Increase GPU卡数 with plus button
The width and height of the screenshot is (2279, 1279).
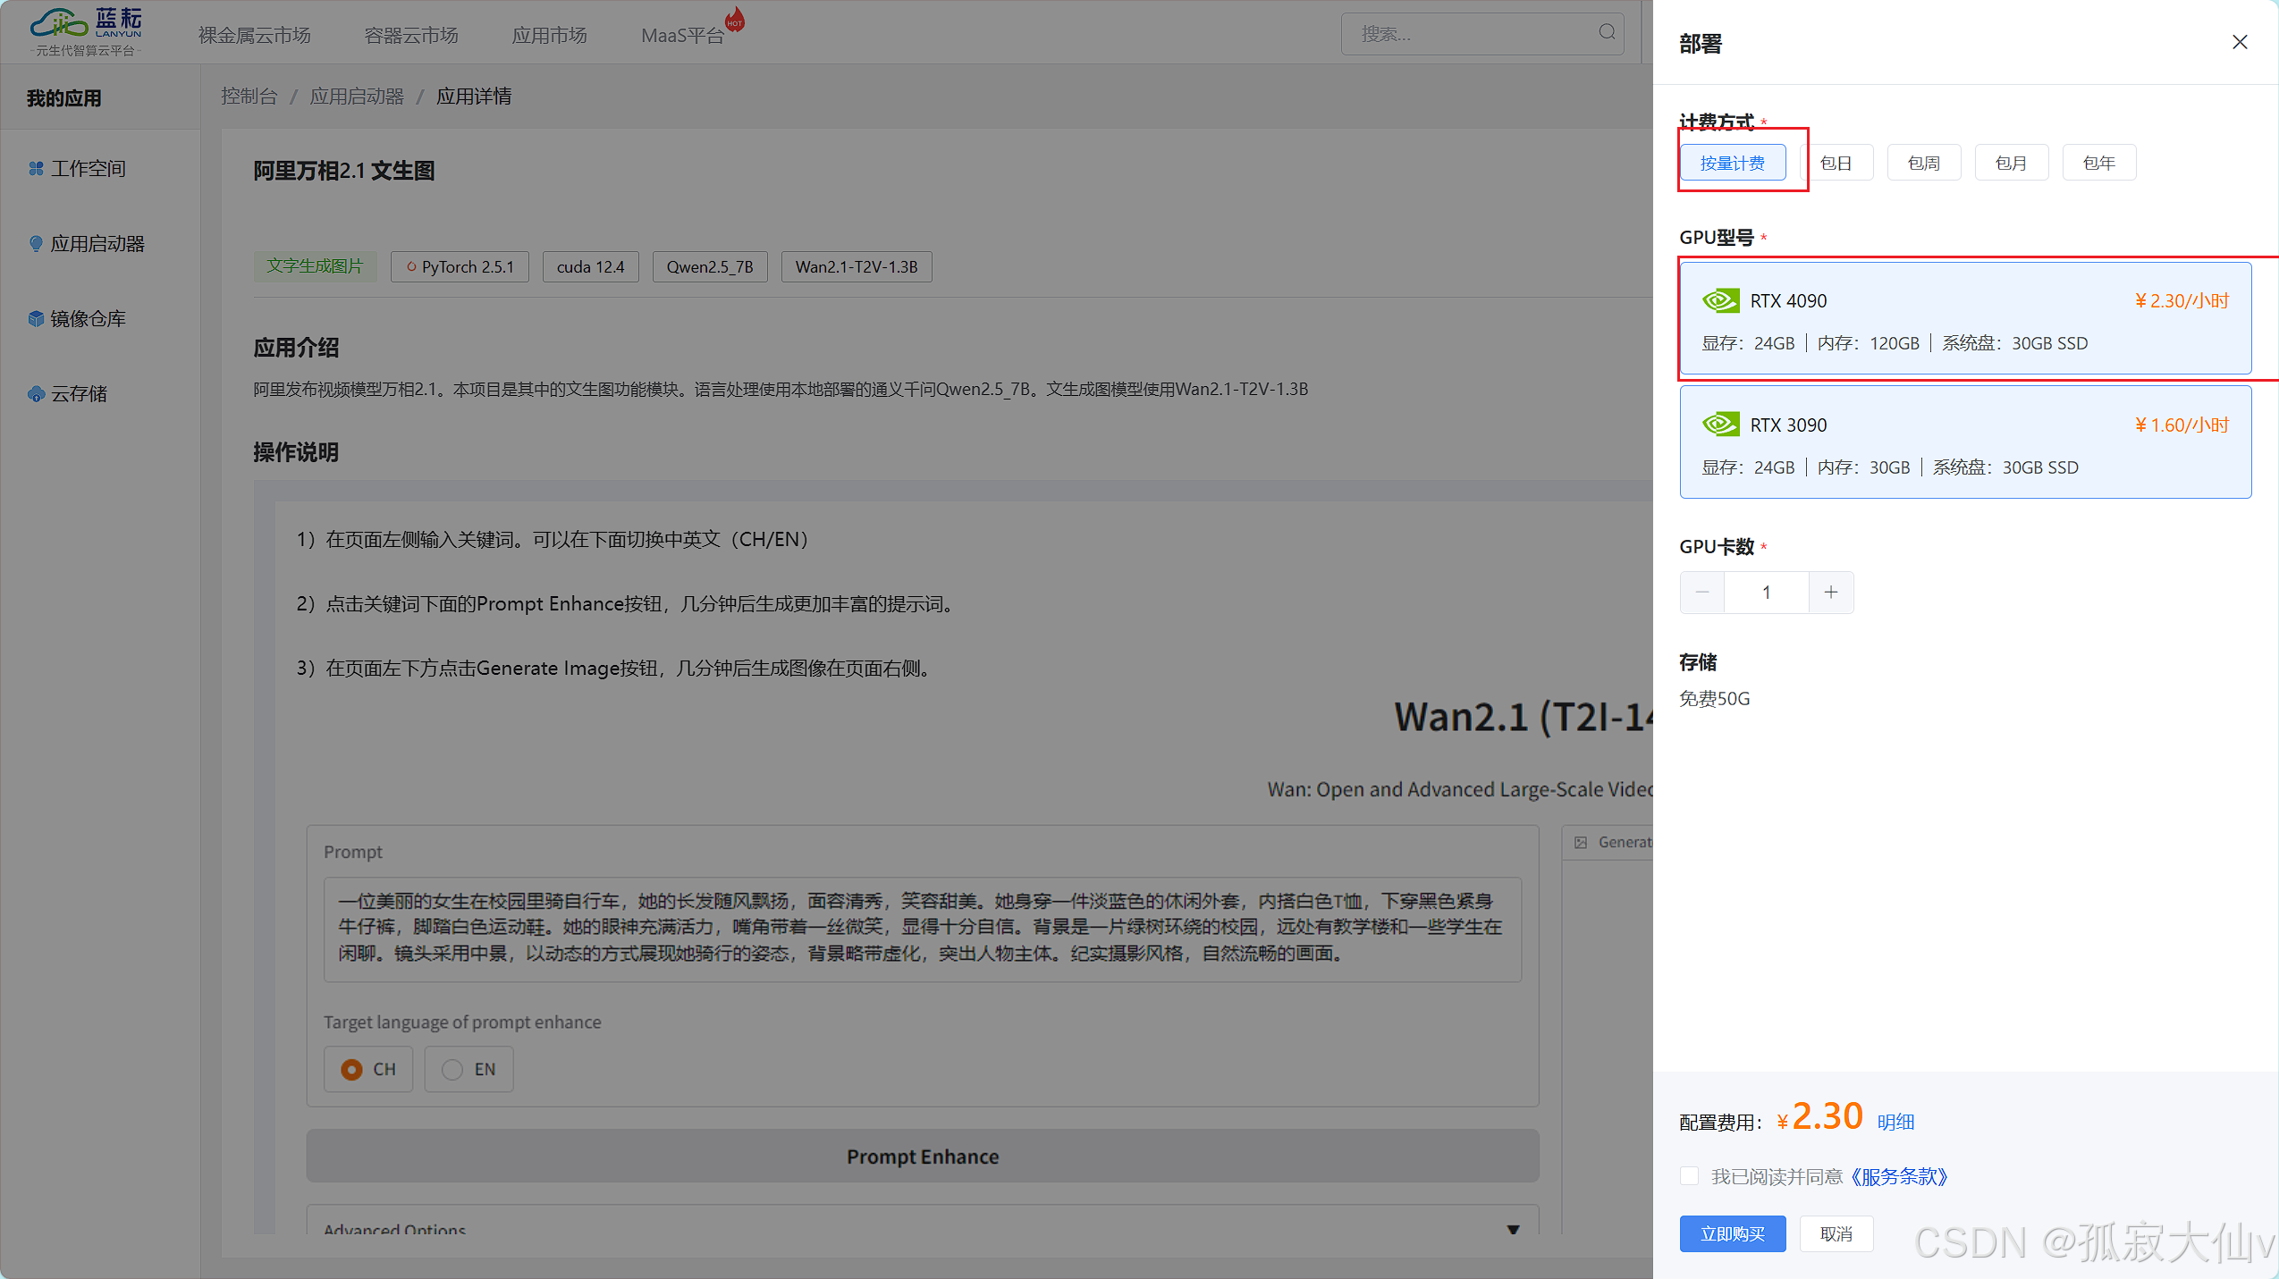[x=1830, y=593]
